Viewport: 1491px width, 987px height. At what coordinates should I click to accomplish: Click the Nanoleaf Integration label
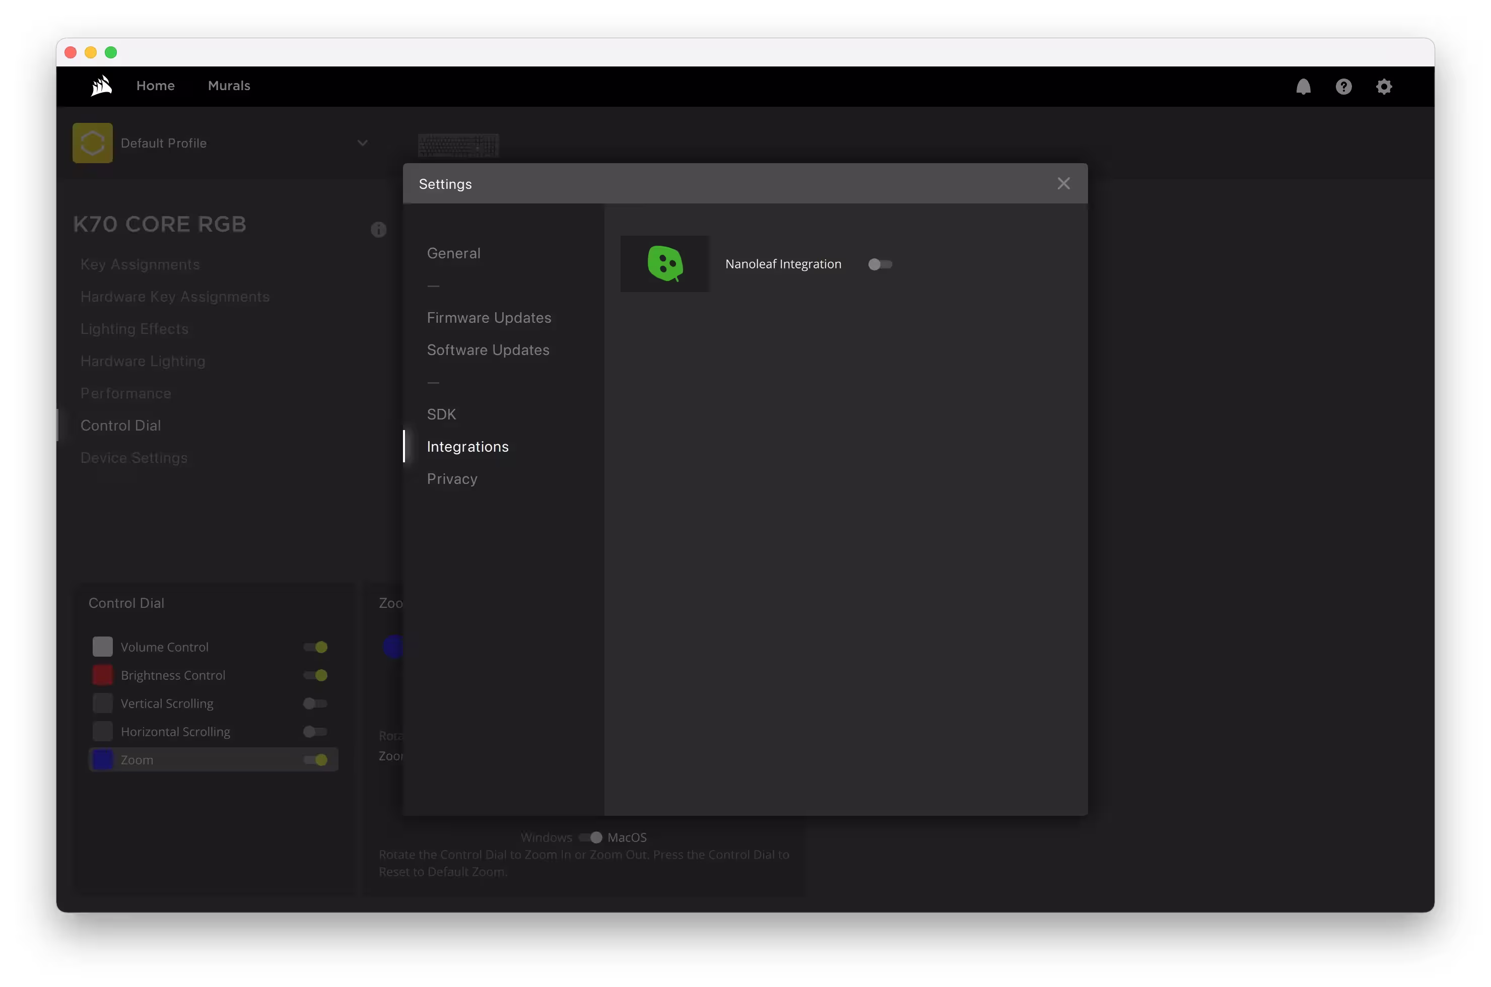tap(783, 264)
